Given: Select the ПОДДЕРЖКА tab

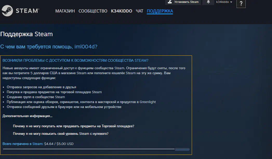Looking at the screenshot, I should click(160, 11).
